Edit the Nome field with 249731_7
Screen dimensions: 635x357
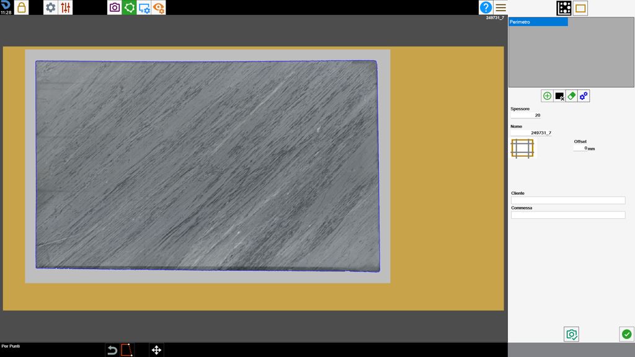coord(531,133)
